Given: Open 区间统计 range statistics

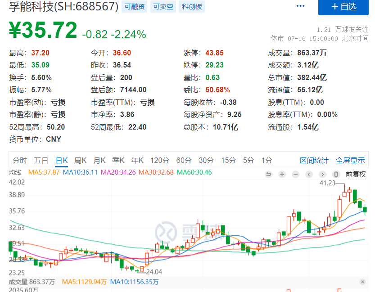Looking at the screenshot, I should click(314, 160).
